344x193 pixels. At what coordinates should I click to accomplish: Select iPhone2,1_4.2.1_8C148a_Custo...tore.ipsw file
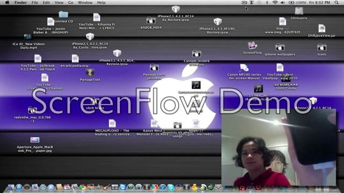click(90, 37)
